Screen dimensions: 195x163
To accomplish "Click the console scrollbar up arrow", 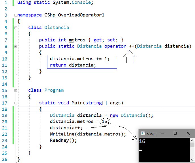I will coord(192,140).
